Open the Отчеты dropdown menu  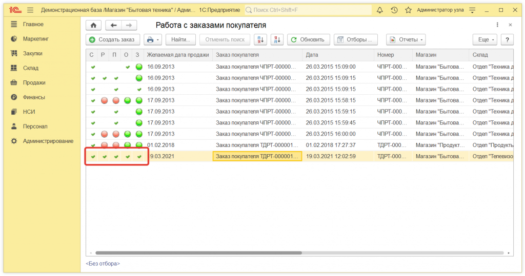[x=406, y=39]
